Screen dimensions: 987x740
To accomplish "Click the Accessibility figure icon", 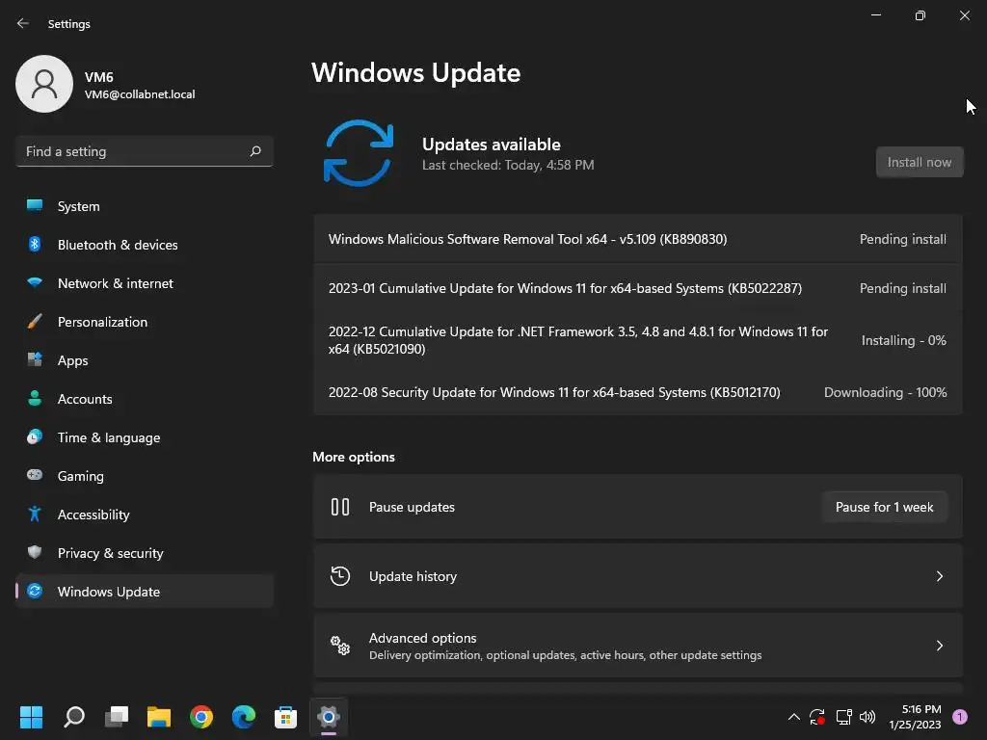I will (x=35, y=514).
